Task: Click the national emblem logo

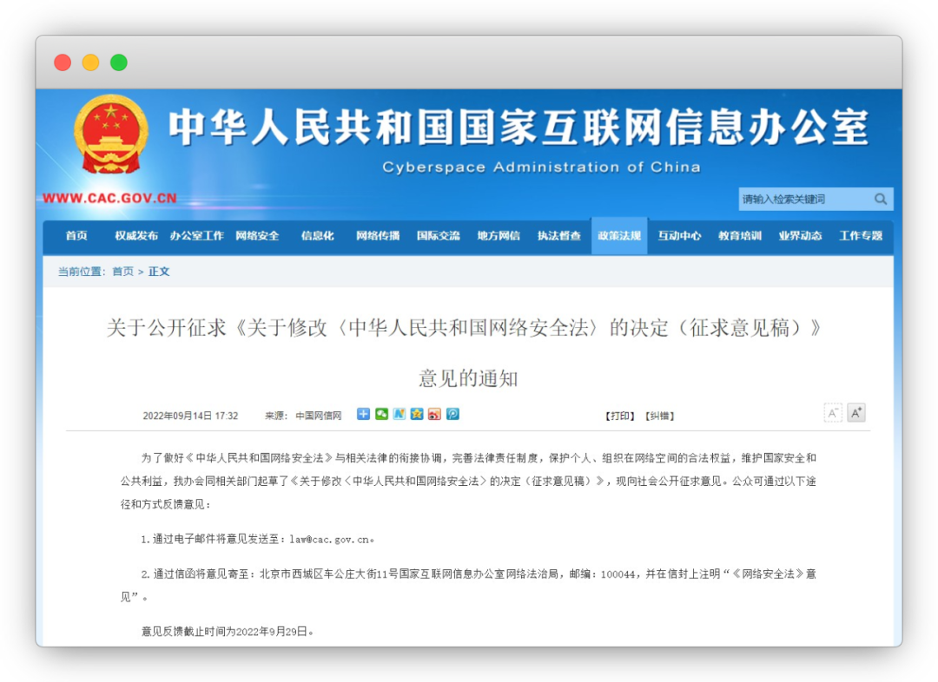Action: (110, 134)
